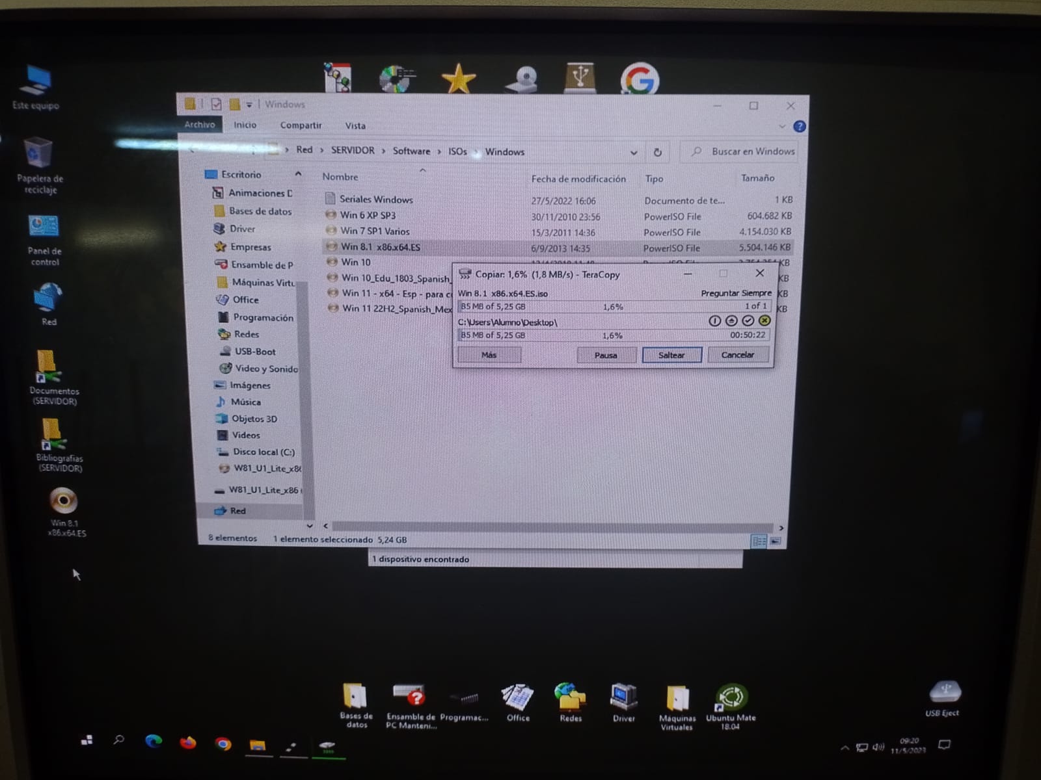This screenshot has width=1041, height=780.
Task: Select the Red desktop icon
Action: [x=49, y=304]
